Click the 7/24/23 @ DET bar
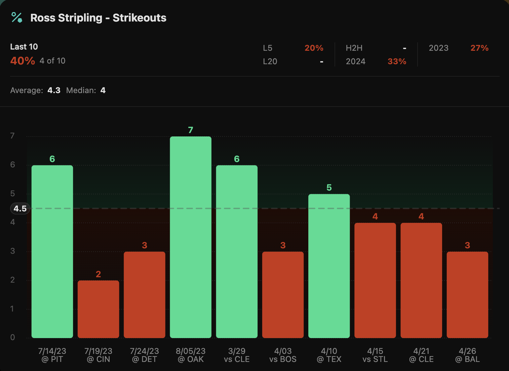The image size is (509, 371). click(145, 294)
